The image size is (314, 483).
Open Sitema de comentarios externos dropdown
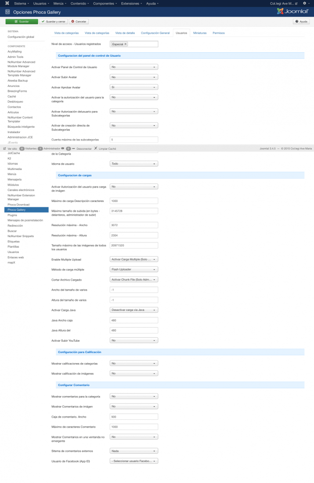coord(134,451)
